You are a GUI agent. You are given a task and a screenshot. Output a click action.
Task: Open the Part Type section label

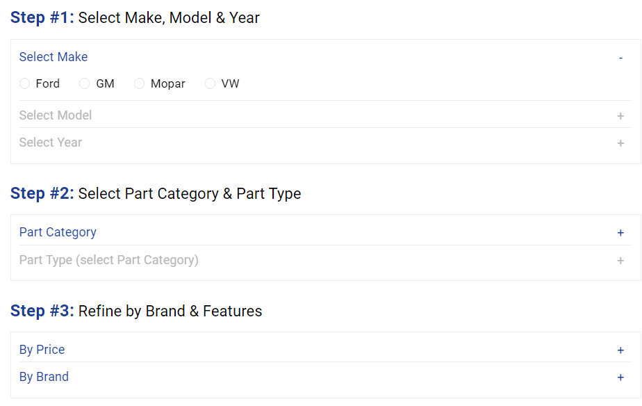pyautogui.click(x=109, y=260)
